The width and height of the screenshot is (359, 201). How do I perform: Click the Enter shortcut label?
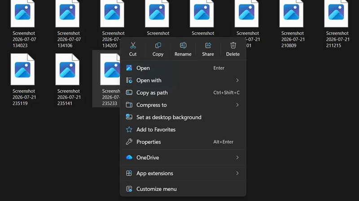pyautogui.click(x=219, y=68)
